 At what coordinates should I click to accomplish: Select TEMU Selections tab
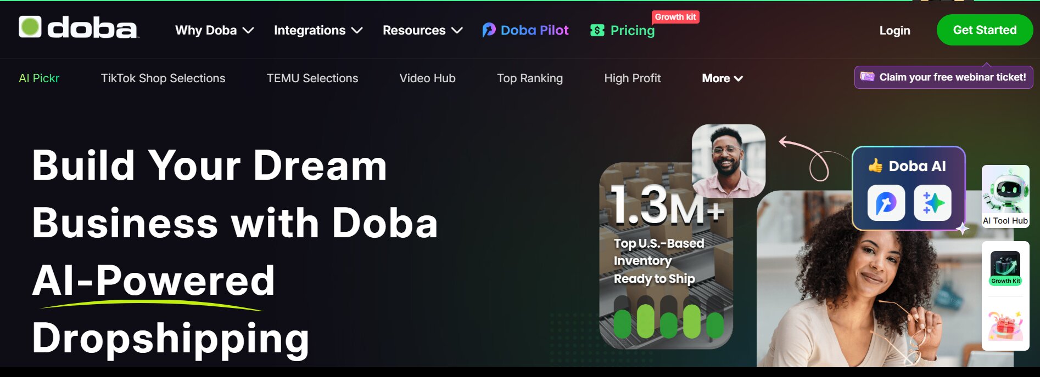(312, 78)
